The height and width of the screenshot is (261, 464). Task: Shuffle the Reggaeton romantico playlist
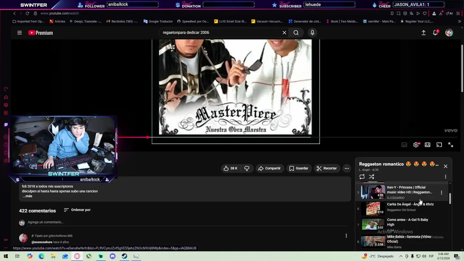(372, 177)
